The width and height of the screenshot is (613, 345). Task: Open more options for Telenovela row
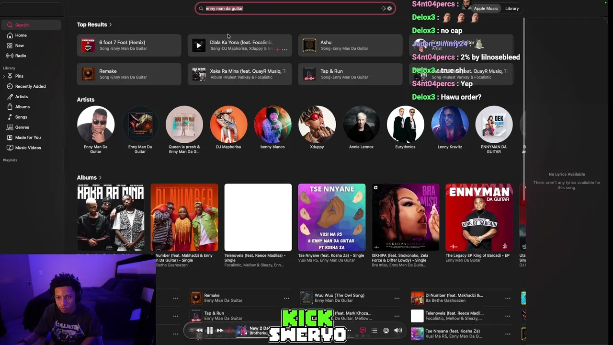[508, 316]
